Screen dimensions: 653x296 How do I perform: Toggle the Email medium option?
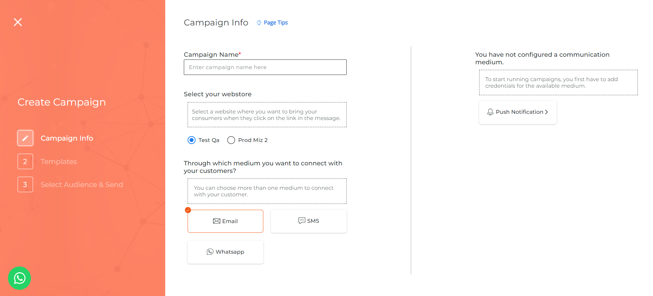tap(225, 221)
